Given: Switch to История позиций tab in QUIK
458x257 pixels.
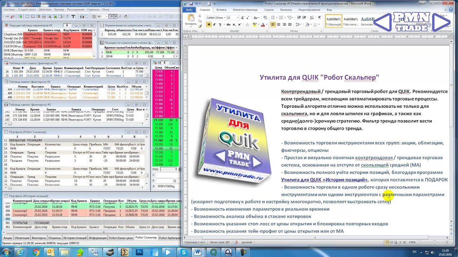Looking at the screenshot, I should tap(75, 238).
